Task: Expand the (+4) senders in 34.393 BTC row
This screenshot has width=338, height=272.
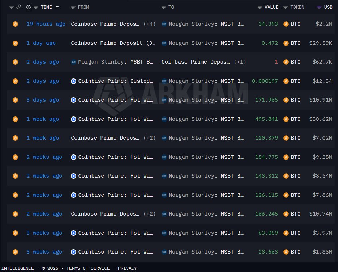Action: 150,24
